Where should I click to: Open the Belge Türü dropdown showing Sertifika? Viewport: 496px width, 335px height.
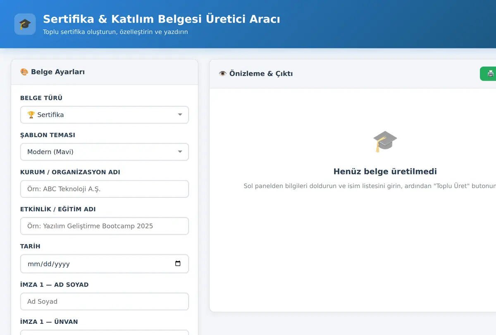point(105,115)
